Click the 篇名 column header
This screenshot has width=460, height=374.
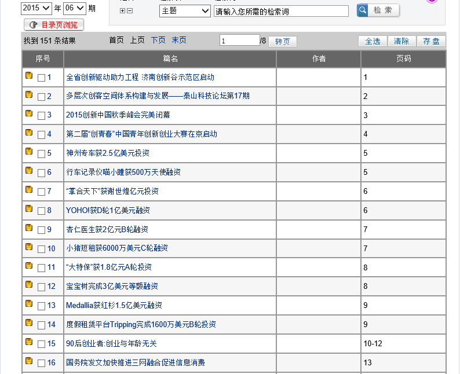(170, 59)
